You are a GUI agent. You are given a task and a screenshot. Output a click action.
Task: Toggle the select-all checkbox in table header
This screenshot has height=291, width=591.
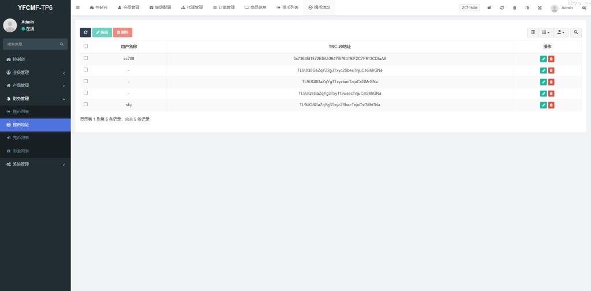86,46
